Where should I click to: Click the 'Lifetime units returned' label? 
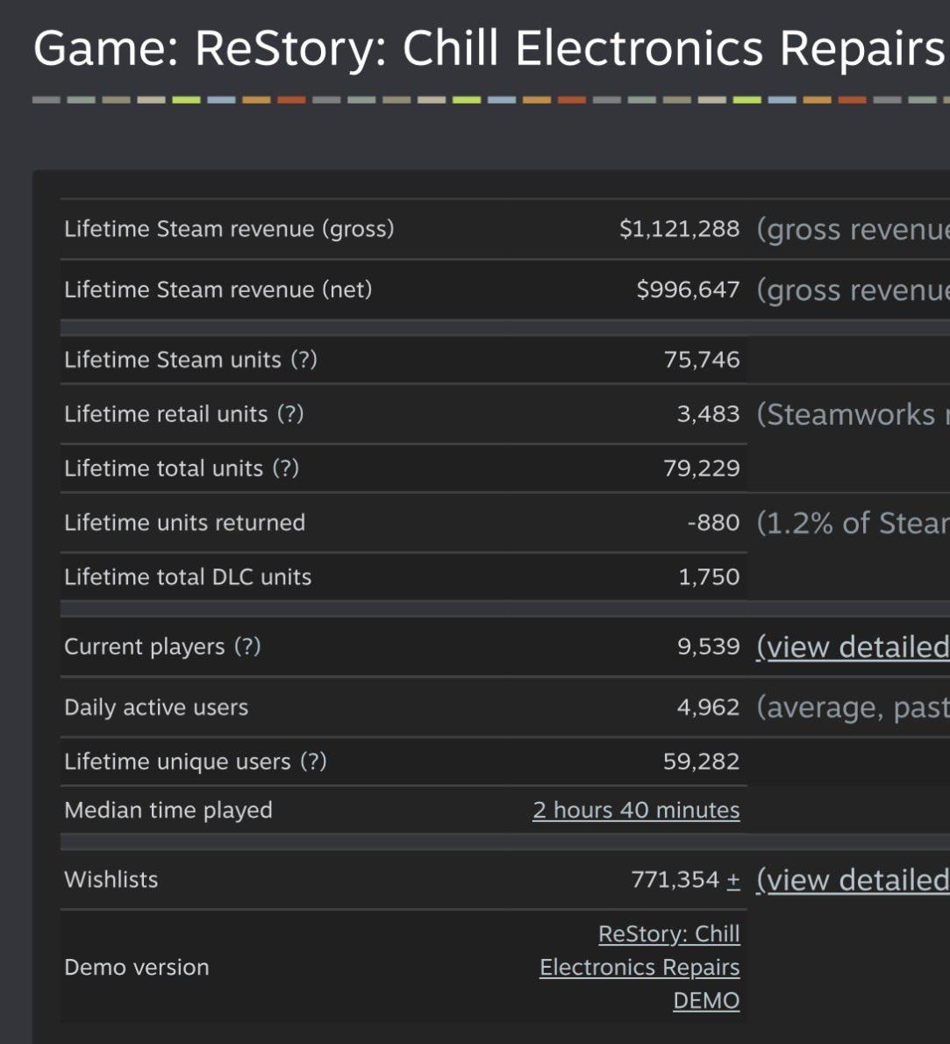click(x=185, y=523)
